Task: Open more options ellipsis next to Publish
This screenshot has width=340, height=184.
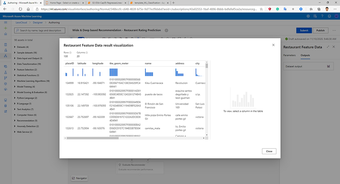Action: click(x=334, y=30)
